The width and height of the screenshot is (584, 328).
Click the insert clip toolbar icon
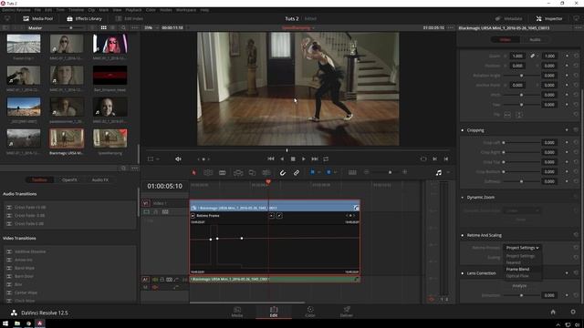238,172
